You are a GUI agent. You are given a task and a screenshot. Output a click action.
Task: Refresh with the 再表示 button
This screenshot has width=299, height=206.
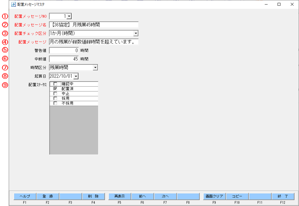pos(120,196)
